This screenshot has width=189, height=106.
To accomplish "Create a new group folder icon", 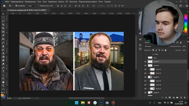I will [x=177, y=97].
